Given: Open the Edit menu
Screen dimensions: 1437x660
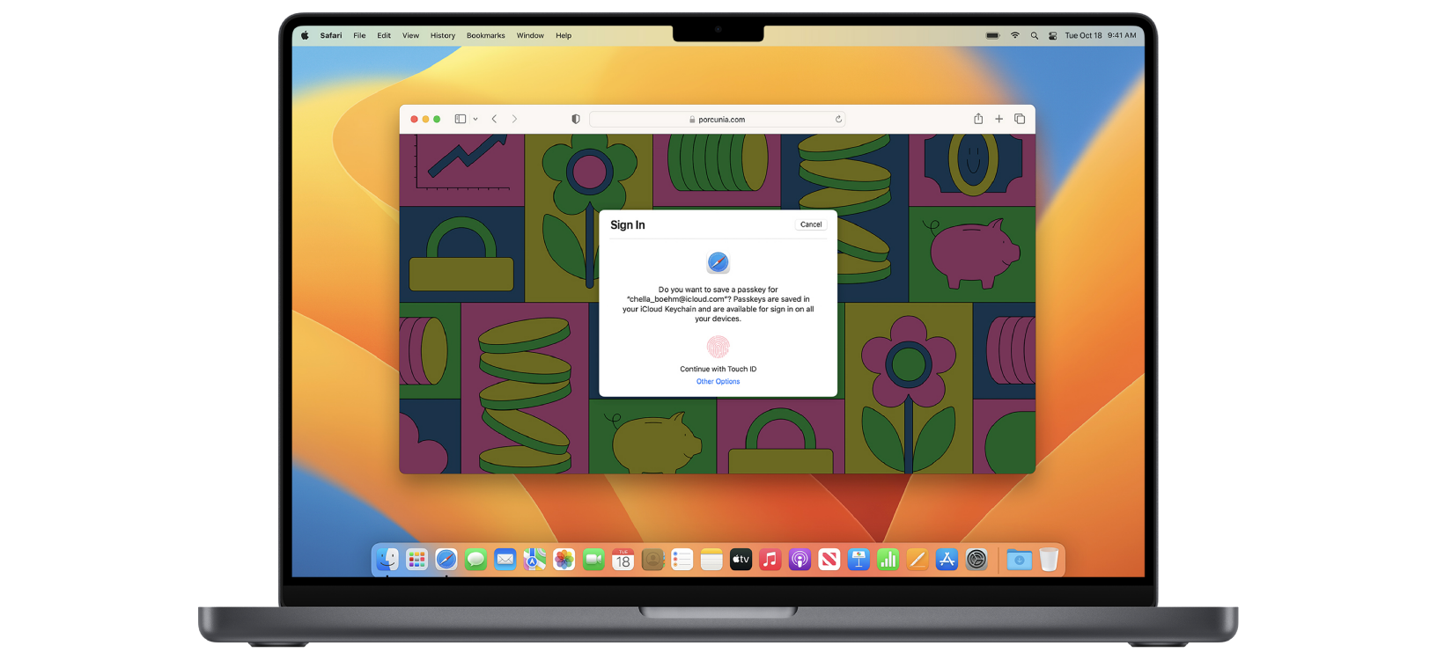Looking at the screenshot, I should [384, 36].
